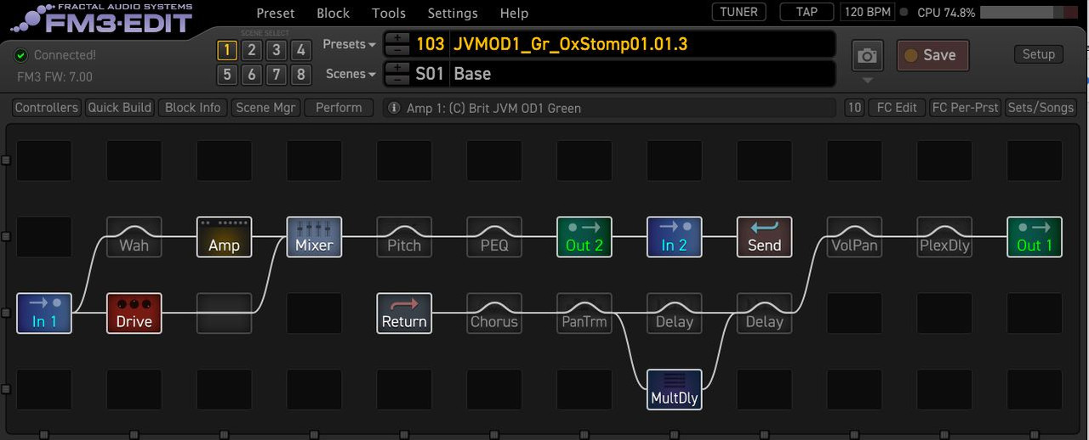Click the preset minus stepper
Viewport: 1089px width, 440px height.
pos(397,49)
